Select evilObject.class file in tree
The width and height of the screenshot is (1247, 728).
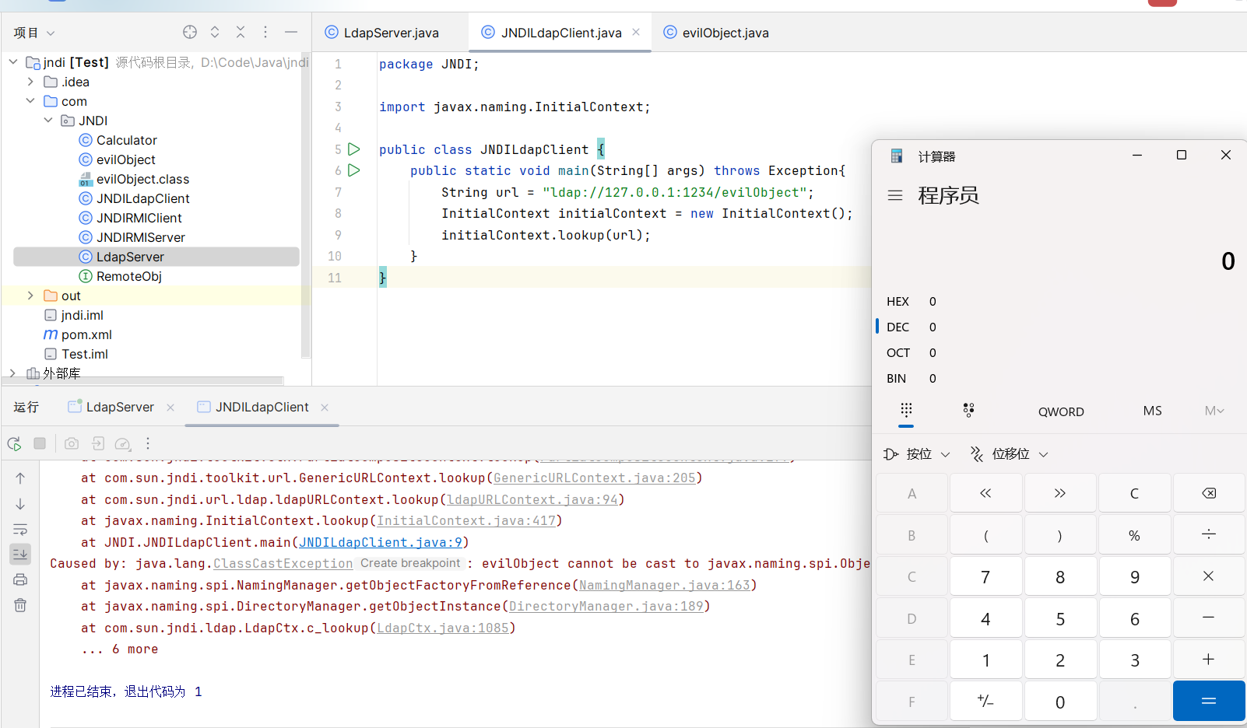click(x=142, y=179)
